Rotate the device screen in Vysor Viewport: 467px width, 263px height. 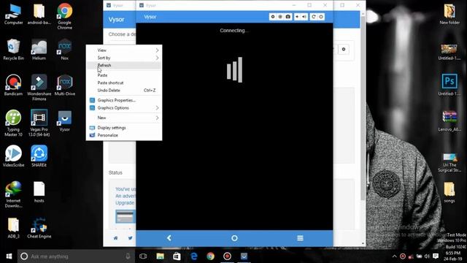[x=313, y=17]
